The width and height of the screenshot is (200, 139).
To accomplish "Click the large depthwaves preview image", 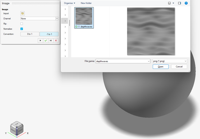I will (151, 31).
